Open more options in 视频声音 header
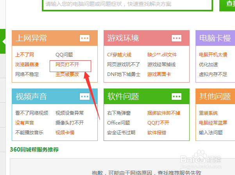 point(85,97)
